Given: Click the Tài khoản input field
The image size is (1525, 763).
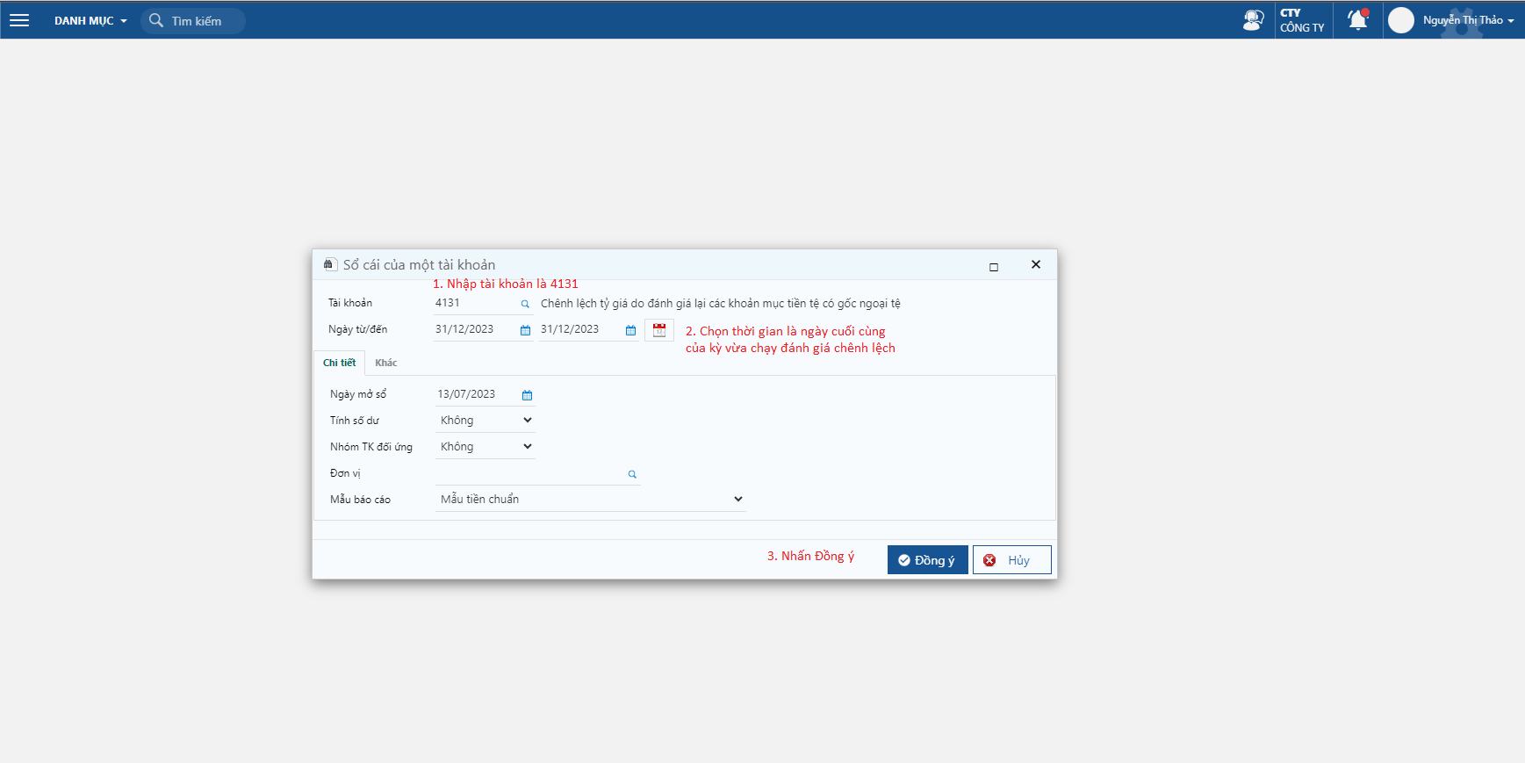Looking at the screenshot, I should point(474,303).
